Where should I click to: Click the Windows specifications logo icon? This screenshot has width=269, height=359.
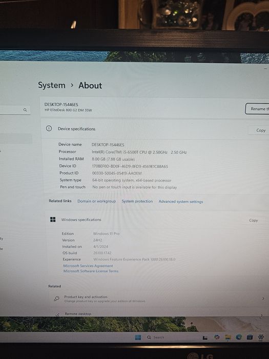[x=53, y=220]
